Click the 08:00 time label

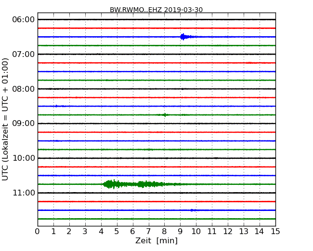coord(24,89)
